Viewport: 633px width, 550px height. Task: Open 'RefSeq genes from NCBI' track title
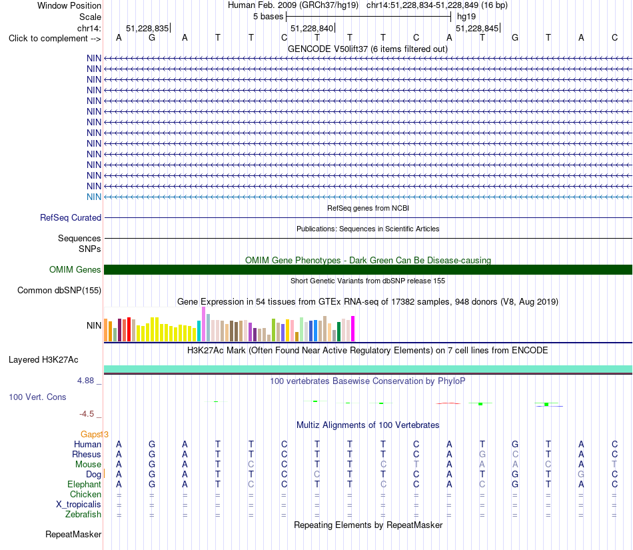(x=368, y=208)
